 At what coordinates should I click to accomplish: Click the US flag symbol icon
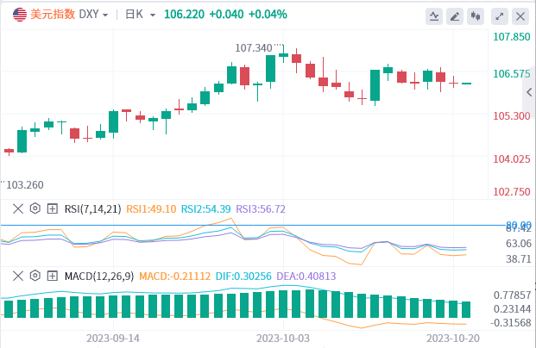(x=19, y=15)
